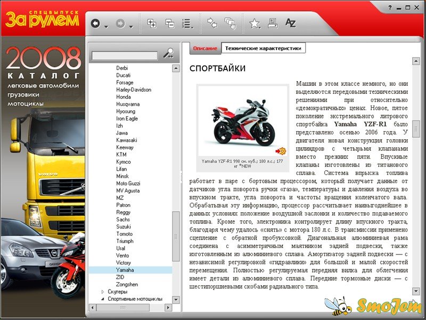The image size is (426, 320).
Task: Select Izh in the brand list
Action: [119, 125]
